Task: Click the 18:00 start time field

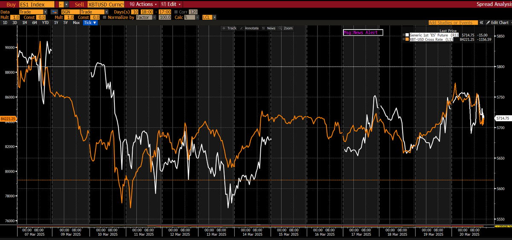Action: 147,12
